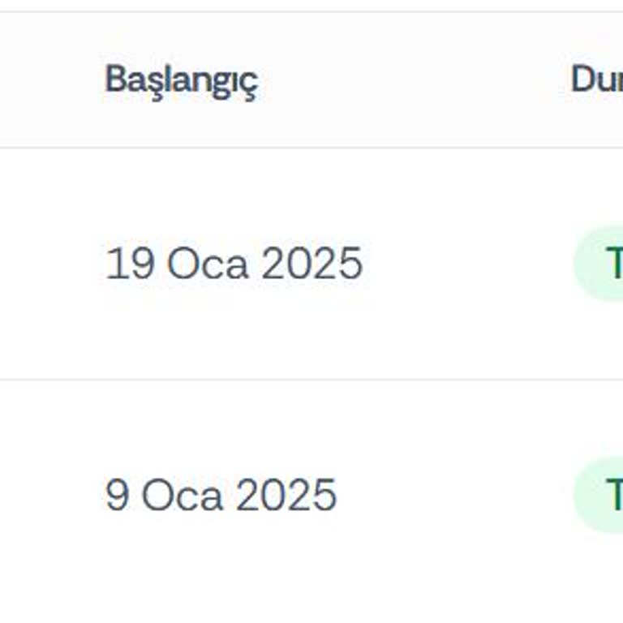Click empty header area left of Başlangıç
The height and width of the screenshot is (623, 623).
coord(49,79)
